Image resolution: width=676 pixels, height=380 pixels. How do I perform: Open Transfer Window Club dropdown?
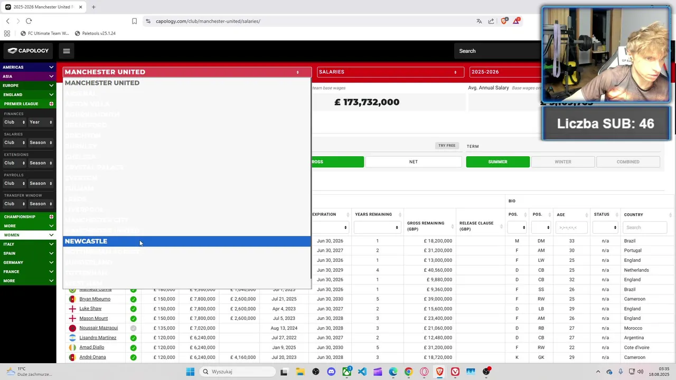(x=14, y=204)
